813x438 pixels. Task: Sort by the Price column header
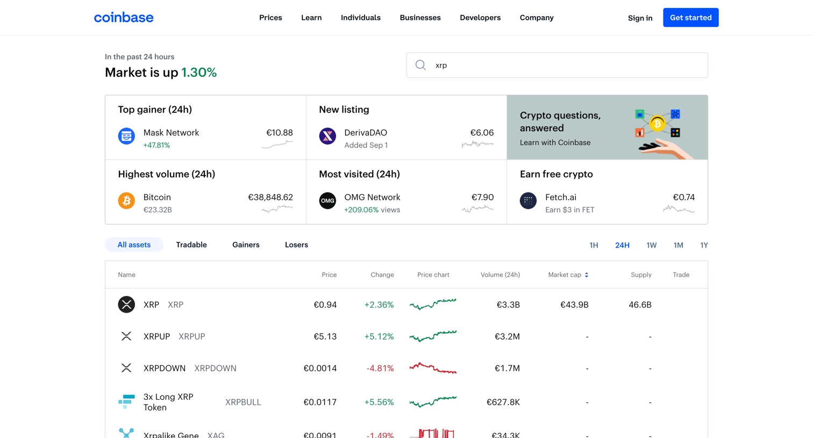(x=329, y=275)
